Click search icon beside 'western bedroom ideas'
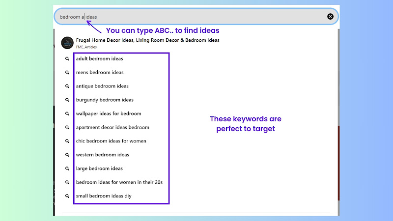This screenshot has height=221, width=393. pos(67,155)
